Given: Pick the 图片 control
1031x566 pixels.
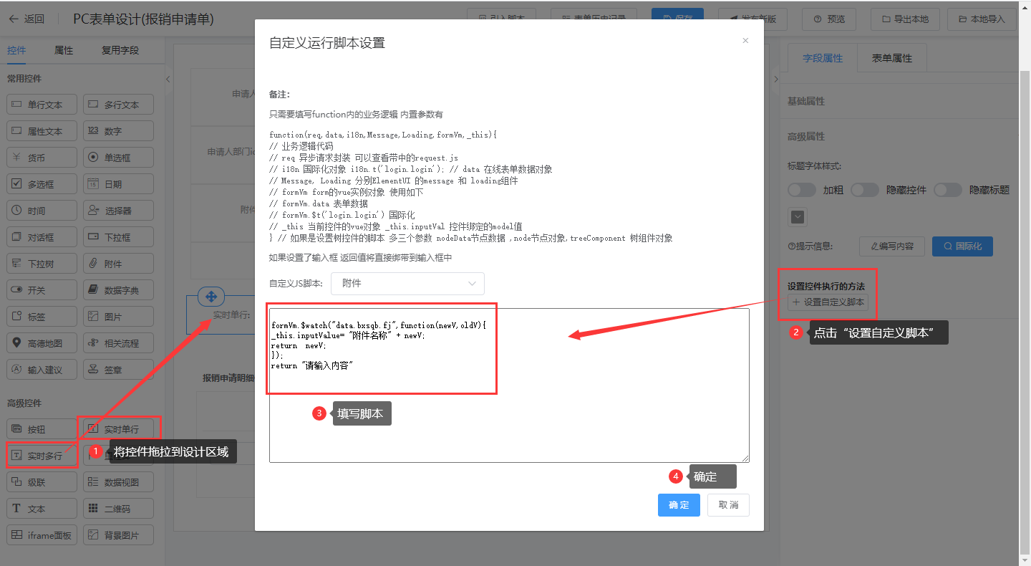Looking at the screenshot, I should (118, 317).
